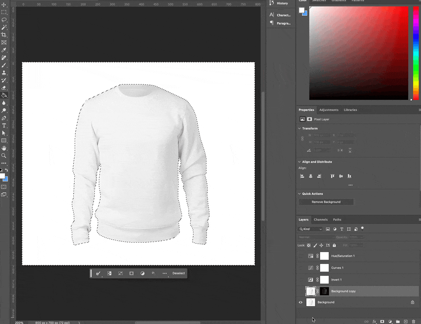Select the Path Selection tool
The image size is (421, 324).
click(x=4, y=133)
